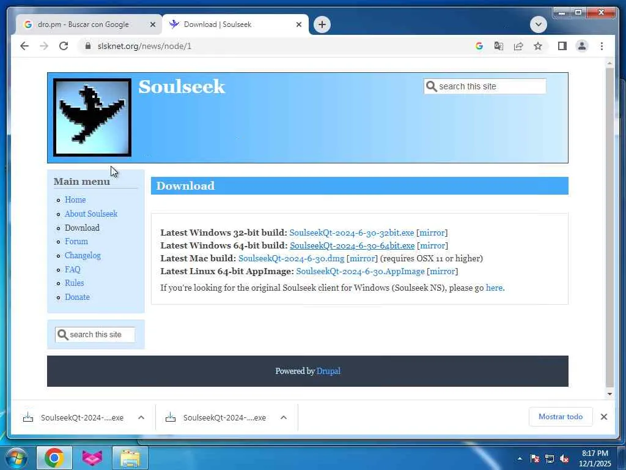626x470 pixels.
Task: Open the pink cat app in taskbar
Action: 92,458
